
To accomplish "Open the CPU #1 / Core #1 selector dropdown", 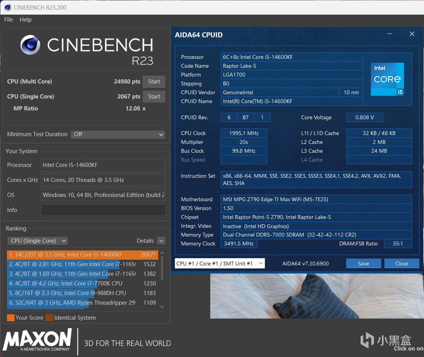I will point(220,264).
